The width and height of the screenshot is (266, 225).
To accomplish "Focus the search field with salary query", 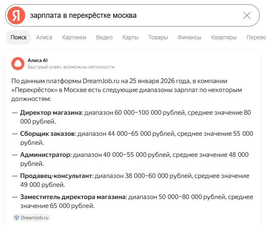I will click(132, 15).
